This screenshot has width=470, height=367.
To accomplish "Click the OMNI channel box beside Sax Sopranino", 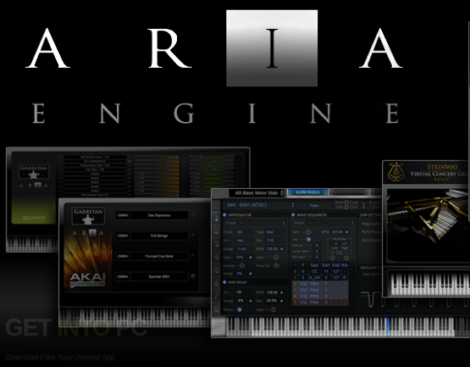I will (123, 215).
